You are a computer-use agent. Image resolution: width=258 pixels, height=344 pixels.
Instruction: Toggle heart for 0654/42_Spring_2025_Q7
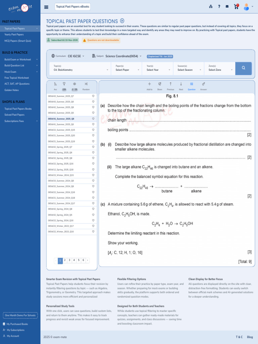(x=93, y=147)
